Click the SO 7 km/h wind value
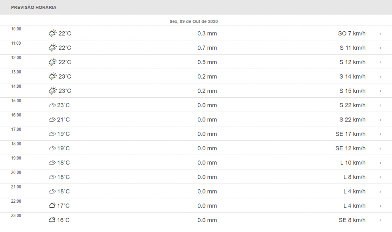Viewport: 392px width, 232px height. point(351,34)
